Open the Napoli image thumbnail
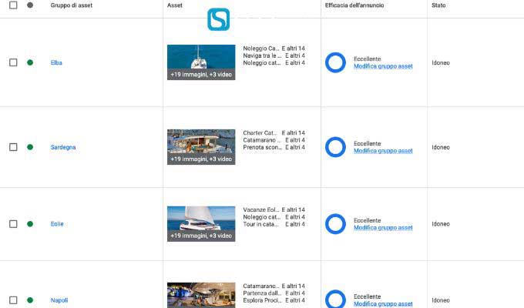 tap(201, 296)
